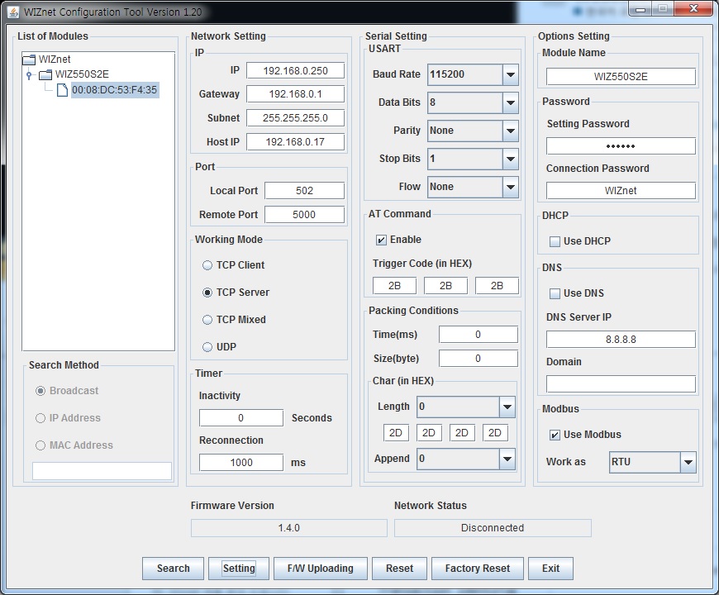The width and height of the screenshot is (719, 595).
Task: Click the Search button
Action: [173, 569]
